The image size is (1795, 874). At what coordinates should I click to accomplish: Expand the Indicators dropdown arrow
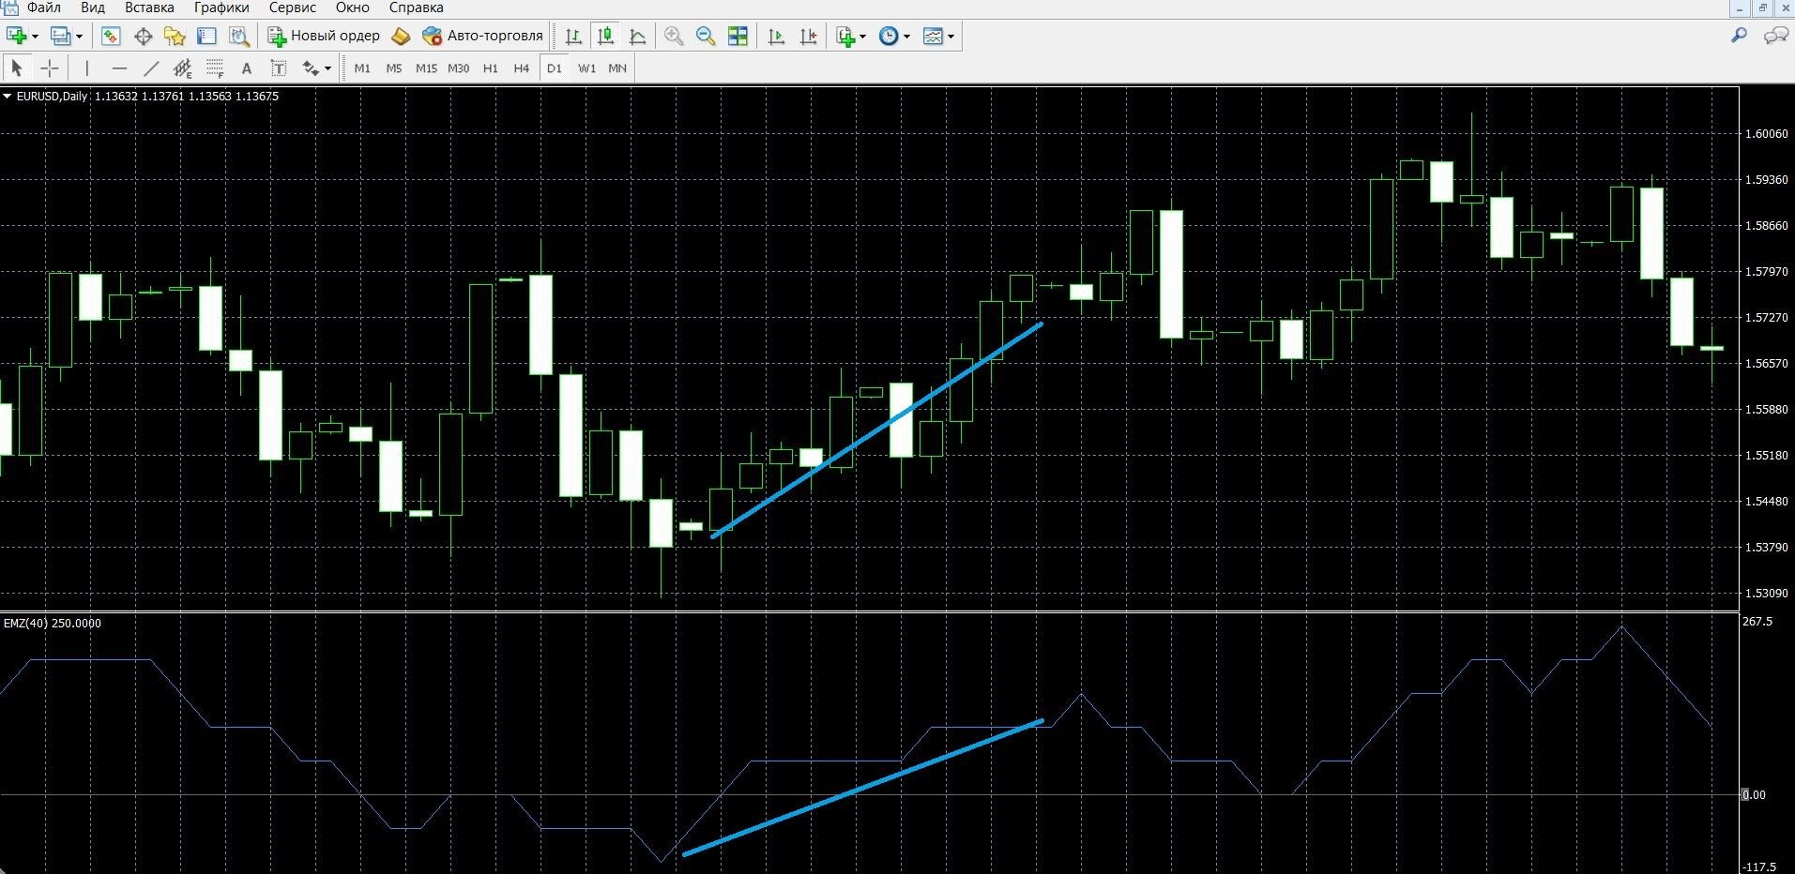862,37
